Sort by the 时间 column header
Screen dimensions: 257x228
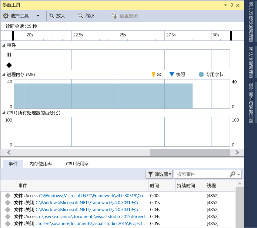pos(162,186)
